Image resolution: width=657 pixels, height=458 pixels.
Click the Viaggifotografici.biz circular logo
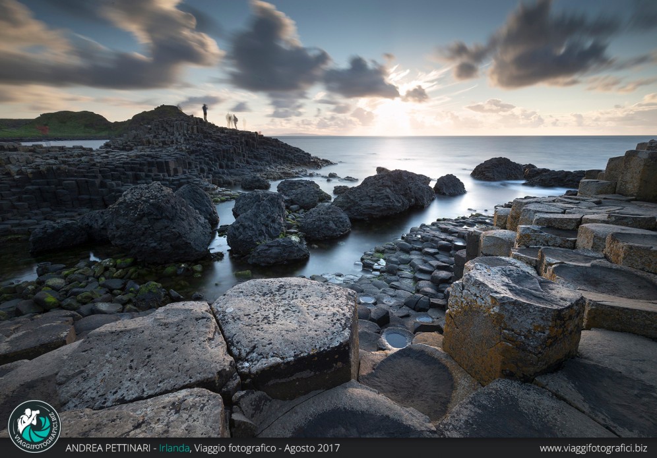35,426
